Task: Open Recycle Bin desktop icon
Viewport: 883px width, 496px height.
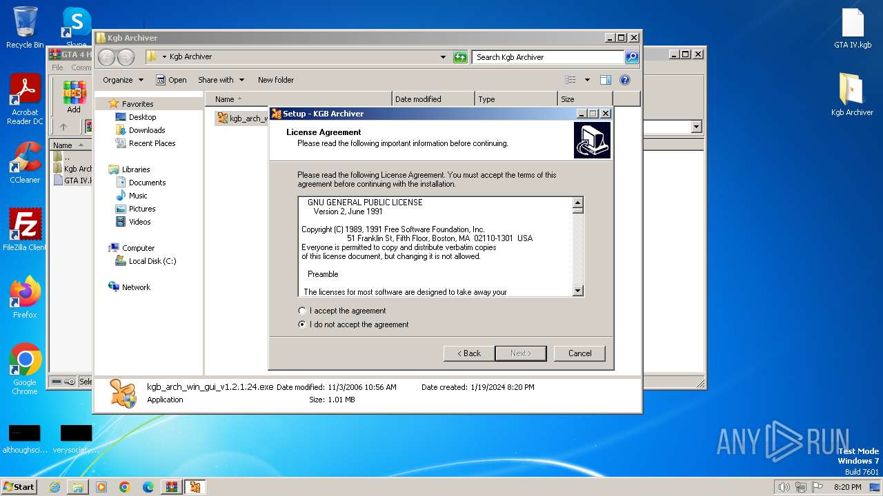Action: point(25,28)
